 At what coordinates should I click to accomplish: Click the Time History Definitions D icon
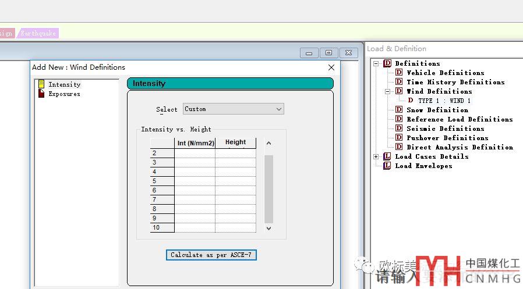click(399, 82)
